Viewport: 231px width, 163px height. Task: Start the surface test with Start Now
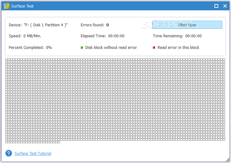tap(187, 25)
